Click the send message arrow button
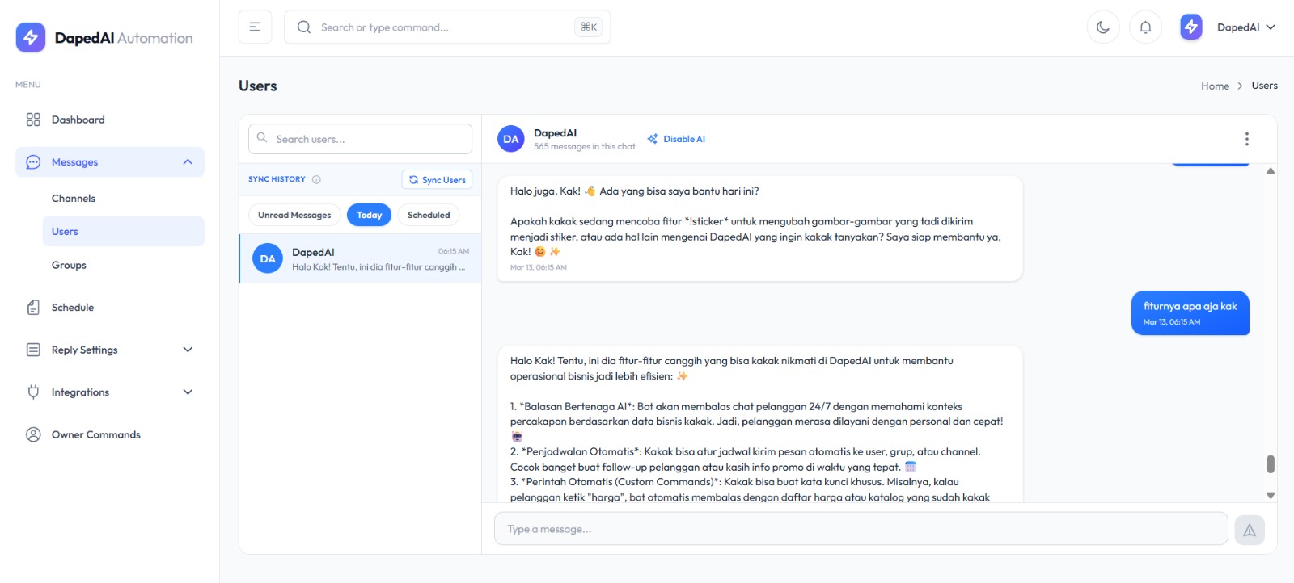Image resolution: width=1294 pixels, height=583 pixels. point(1250,530)
